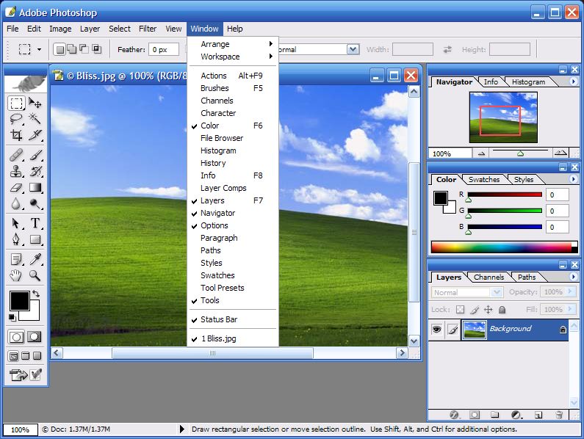Click Subtract from selection button
Viewport: 584px width, 439px height.
[x=84, y=49]
